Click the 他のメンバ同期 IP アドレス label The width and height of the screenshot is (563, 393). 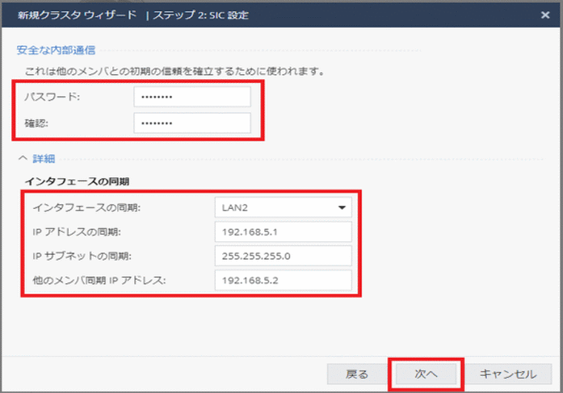[x=99, y=281]
